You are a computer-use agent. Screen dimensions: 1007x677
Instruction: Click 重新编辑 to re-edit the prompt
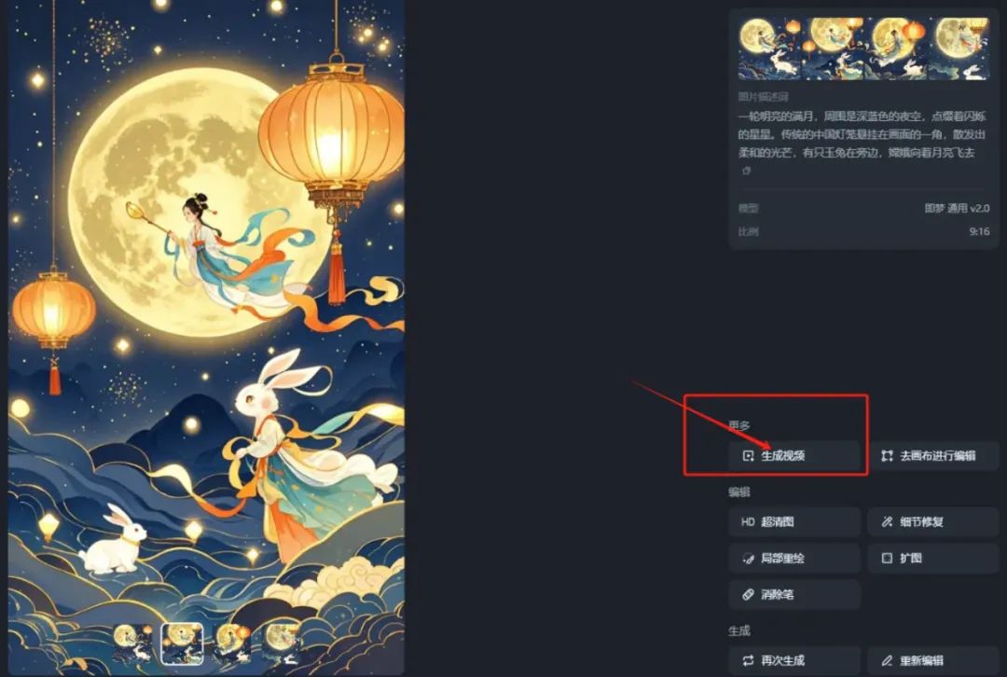point(933,660)
